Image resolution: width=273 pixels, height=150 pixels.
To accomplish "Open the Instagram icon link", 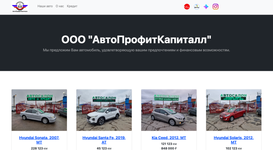I will tap(215, 7).
